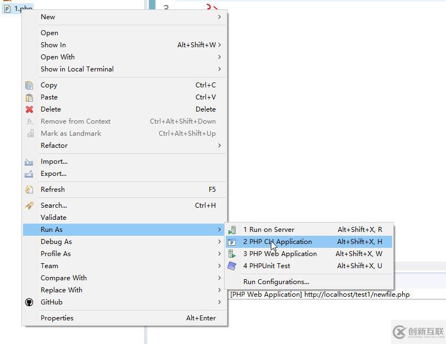Select 2 PHP CLI Application
Screen dimensions: 446x344
point(309,242)
